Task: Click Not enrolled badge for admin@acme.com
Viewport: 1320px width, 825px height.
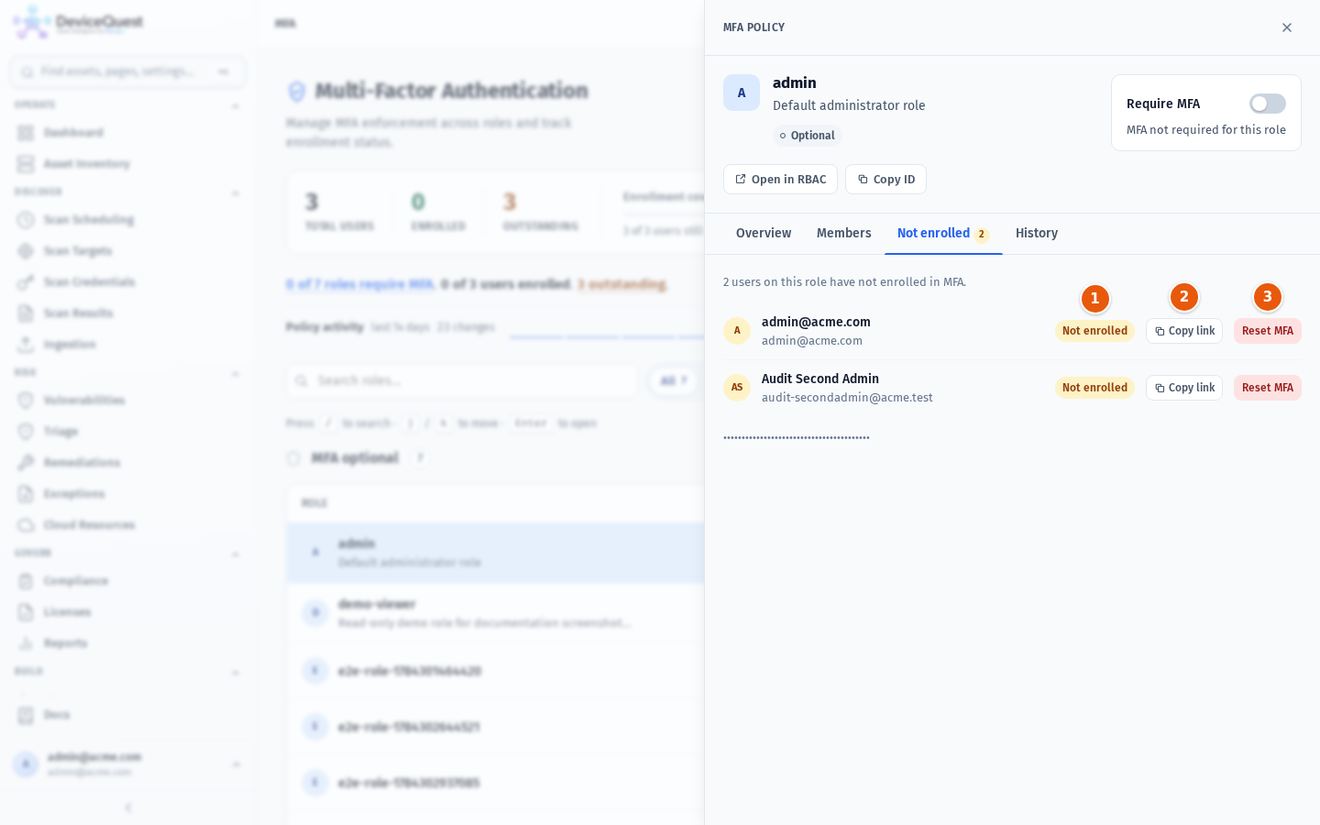Action: [1094, 331]
